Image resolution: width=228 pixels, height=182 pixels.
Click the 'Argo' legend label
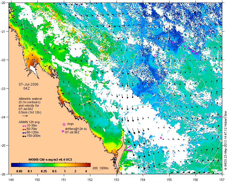tap(70, 124)
